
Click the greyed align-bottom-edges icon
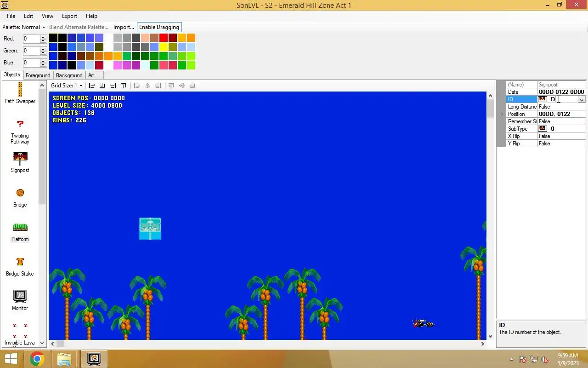tap(192, 86)
